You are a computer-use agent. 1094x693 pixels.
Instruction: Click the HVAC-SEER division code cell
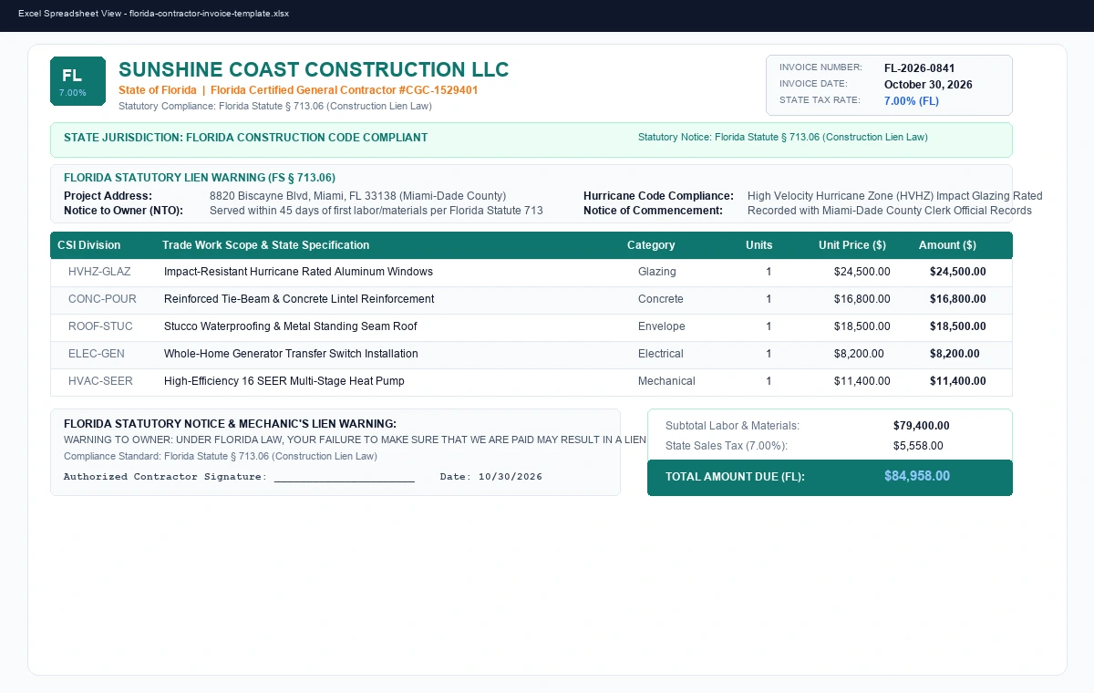tap(100, 381)
